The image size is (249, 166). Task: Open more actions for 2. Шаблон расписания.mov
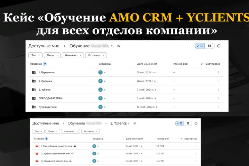click(196, 154)
